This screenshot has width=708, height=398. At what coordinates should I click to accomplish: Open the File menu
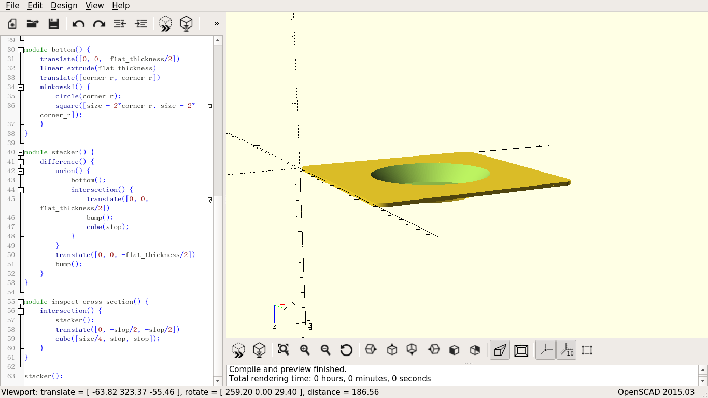tap(12, 6)
